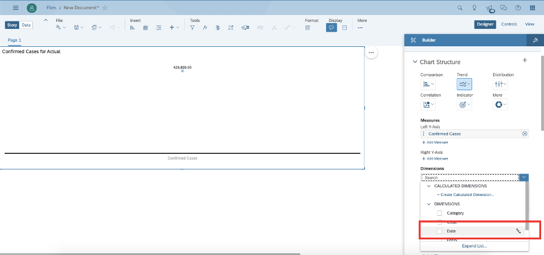This screenshot has height=255, width=544.
Task: Collapse the Chart Structure section
Action: 415,62
